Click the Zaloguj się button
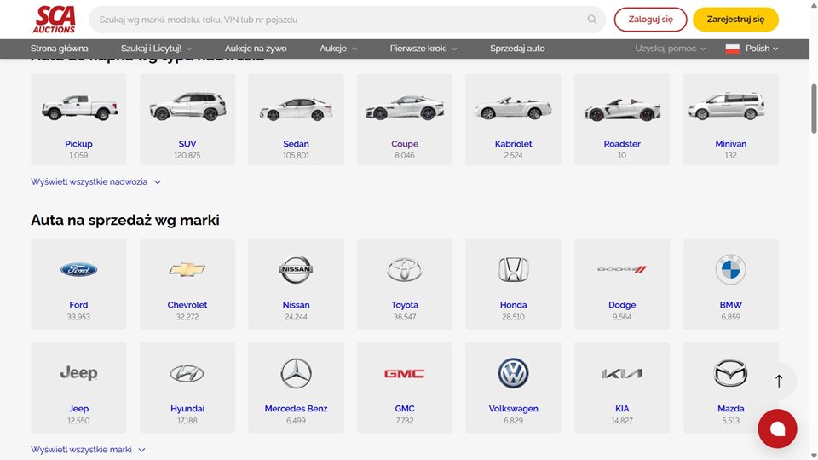 click(650, 20)
